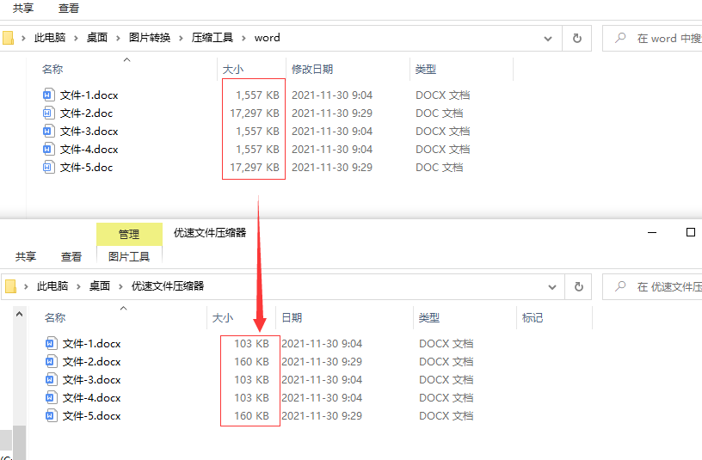
Task: Refresh the 优速文件压缩器 folder view
Action: [578, 286]
